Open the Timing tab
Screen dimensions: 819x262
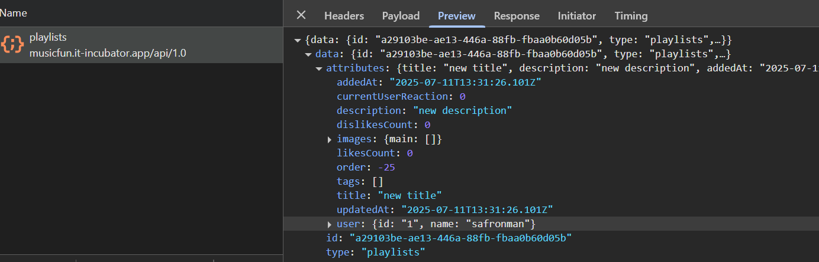pyautogui.click(x=631, y=16)
